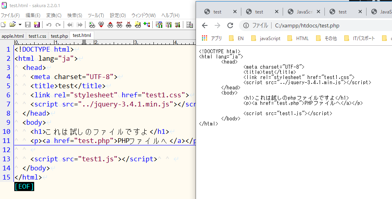Open the Replace (R▶P) tool
392x199 pixels.
point(120,25)
